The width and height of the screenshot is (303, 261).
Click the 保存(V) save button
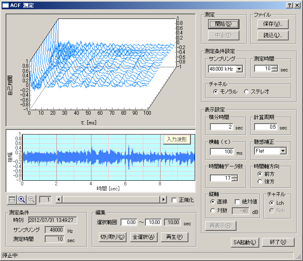click(273, 24)
